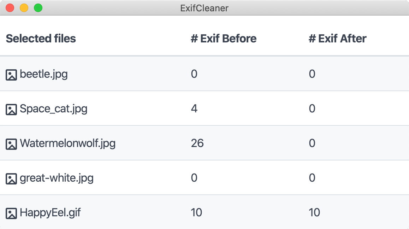This screenshot has width=409, height=229.
Task: Click Exif Before count 4 for Space_cat.jpg
Action: [x=194, y=109]
